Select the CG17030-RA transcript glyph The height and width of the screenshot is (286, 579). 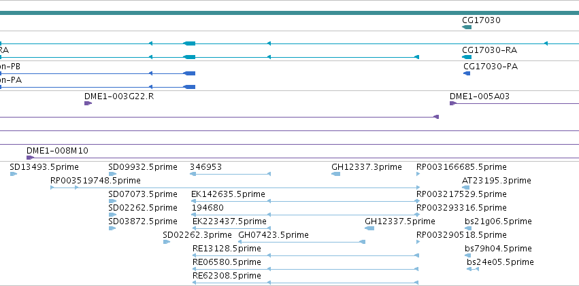467,57
